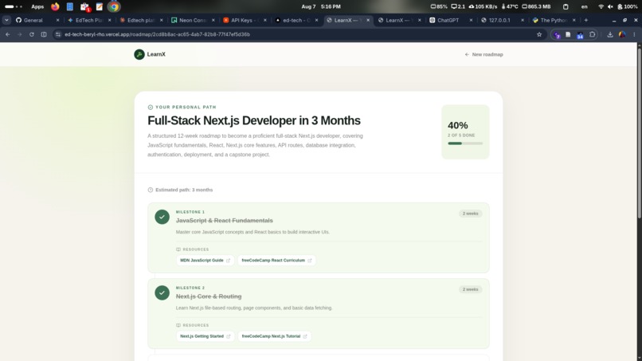The width and height of the screenshot is (642, 361).
Task: Open the app icon with the red notification badge
Action: 84,6
